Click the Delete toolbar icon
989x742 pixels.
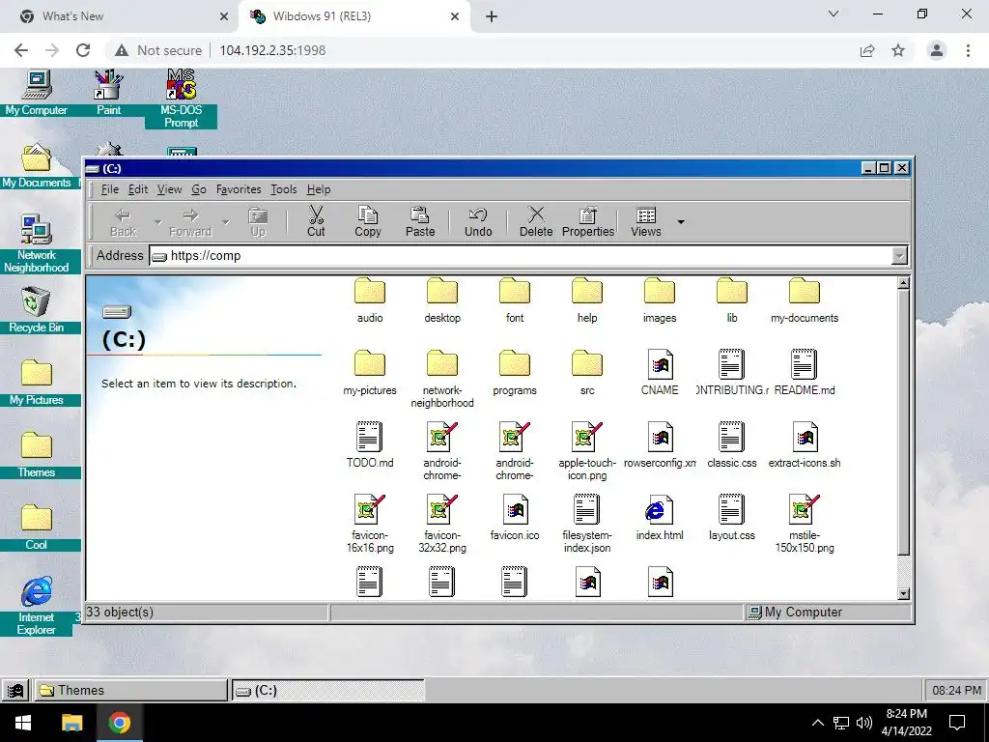536,221
